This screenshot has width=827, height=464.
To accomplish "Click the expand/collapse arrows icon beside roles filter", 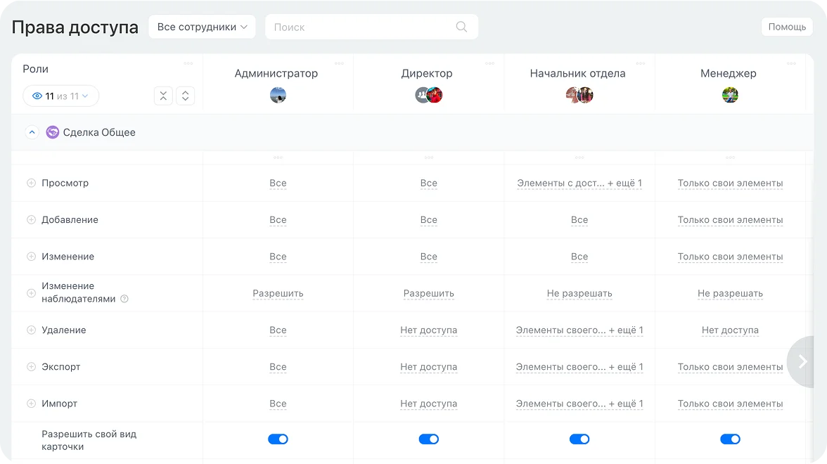I will click(185, 96).
